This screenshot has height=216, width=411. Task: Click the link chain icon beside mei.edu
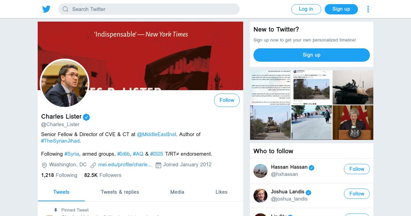pyautogui.click(x=93, y=165)
